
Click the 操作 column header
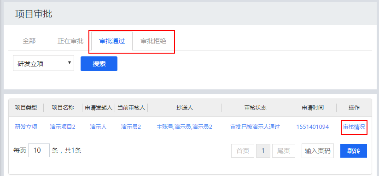354,108
